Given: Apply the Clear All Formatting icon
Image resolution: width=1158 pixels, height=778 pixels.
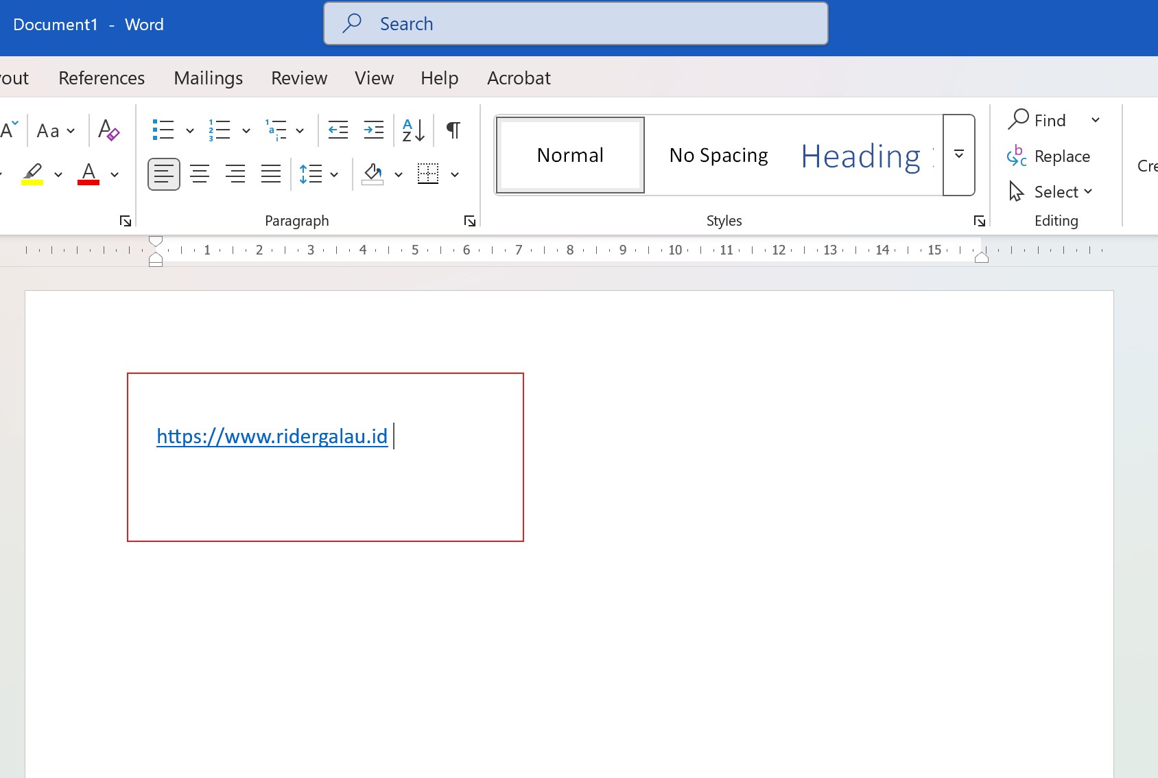Looking at the screenshot, I should pyautogui.click(x=108, y=130).
